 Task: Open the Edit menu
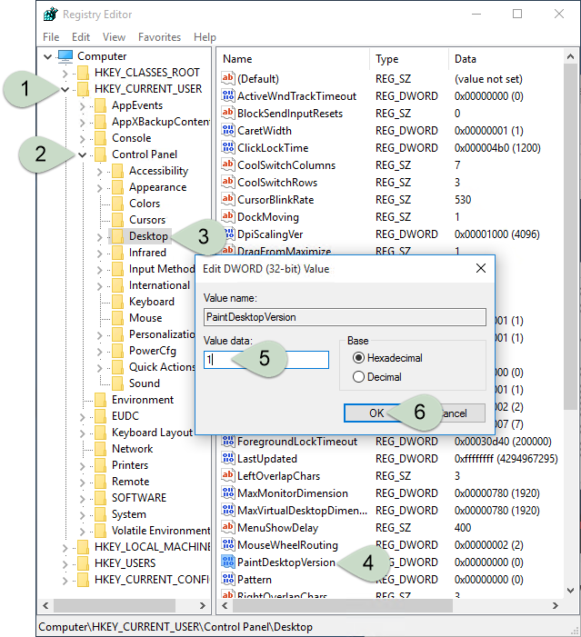click(81, 37)
